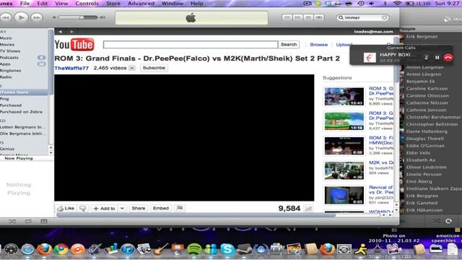Select Movies in the iTunes sidebar
The image size is (462, 260).
(7, 45)
